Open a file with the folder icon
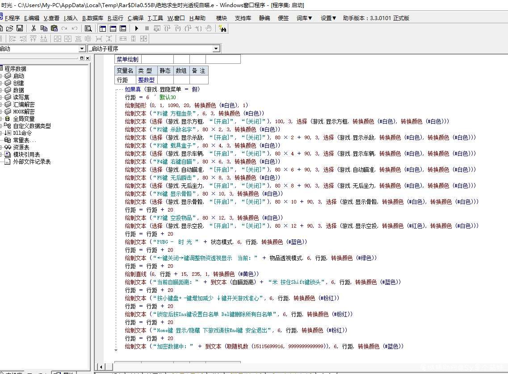This screenshot has width=508, height=374. pyautogui.click(x=10, y=29)
